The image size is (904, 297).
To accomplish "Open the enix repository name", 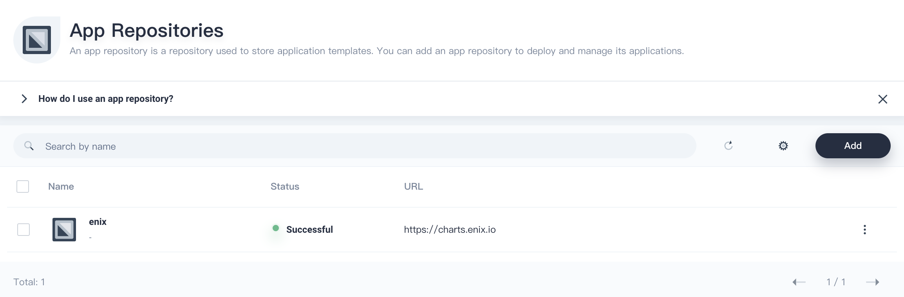I will [98, 222].
